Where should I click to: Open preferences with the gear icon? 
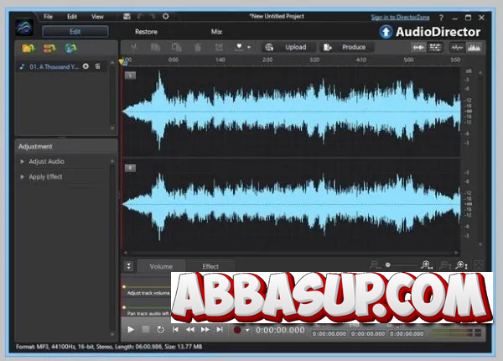[x=165, y=17]
